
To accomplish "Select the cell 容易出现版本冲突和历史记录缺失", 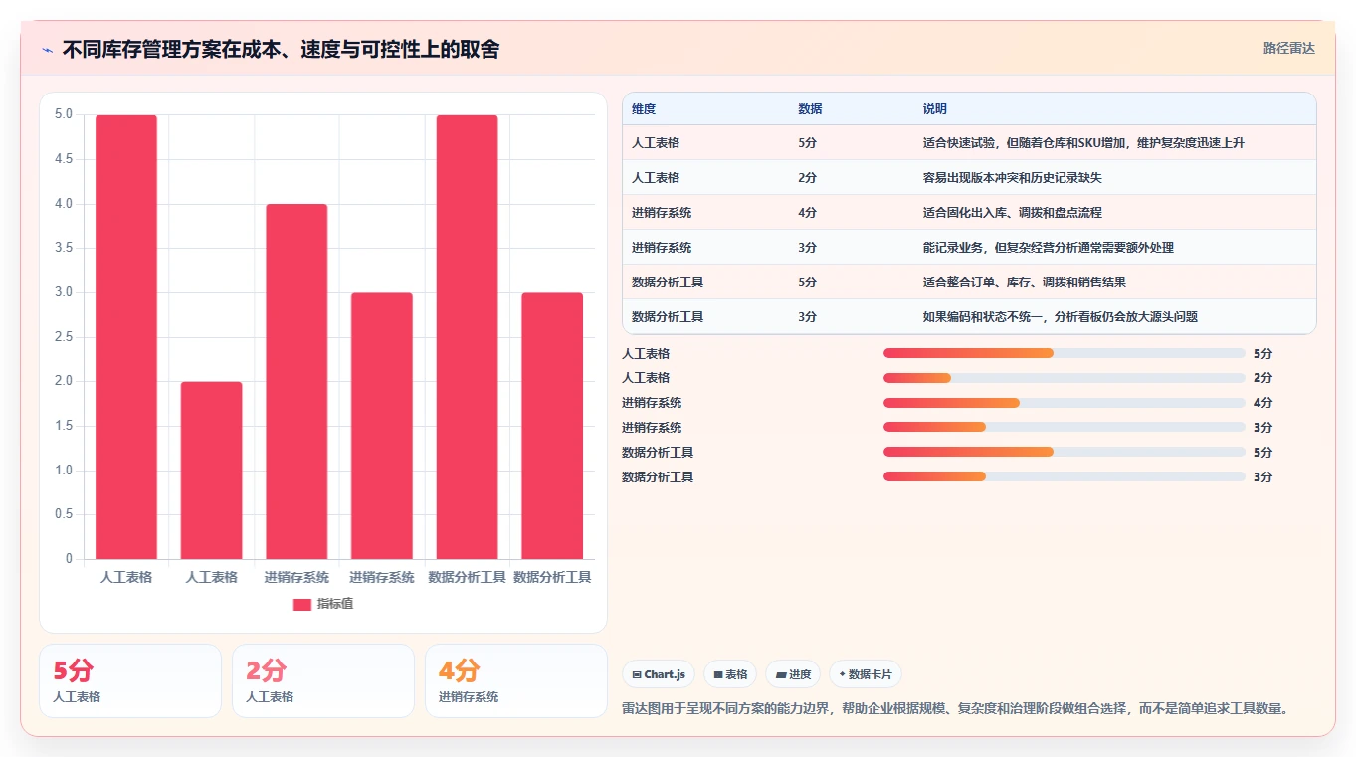I will [1013, 178].
